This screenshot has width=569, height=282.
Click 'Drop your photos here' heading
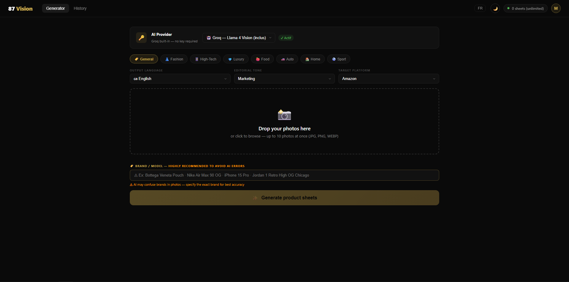tap(284, 129)
